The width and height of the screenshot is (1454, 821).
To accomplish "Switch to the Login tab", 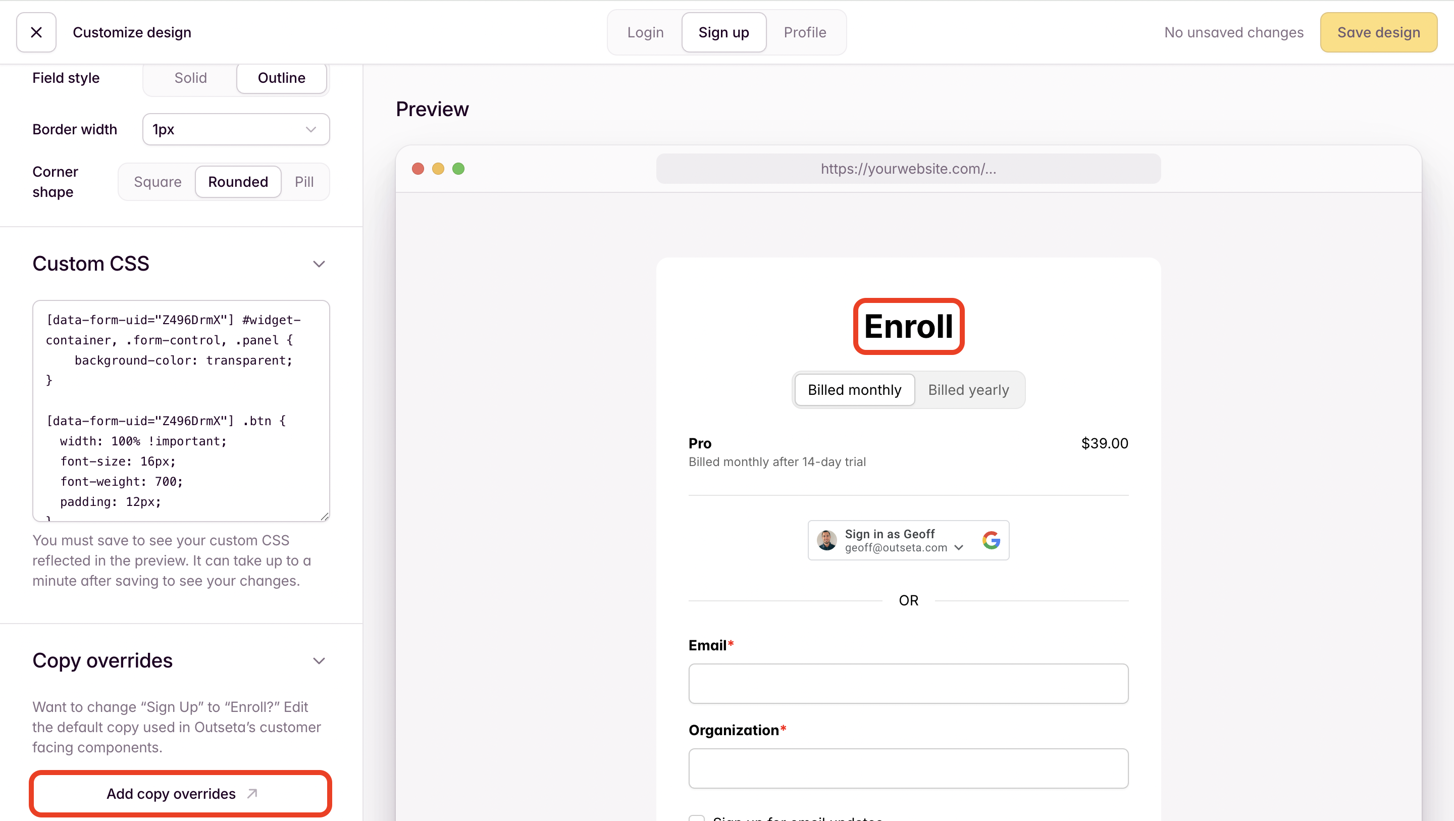I will tap(645, 32).
